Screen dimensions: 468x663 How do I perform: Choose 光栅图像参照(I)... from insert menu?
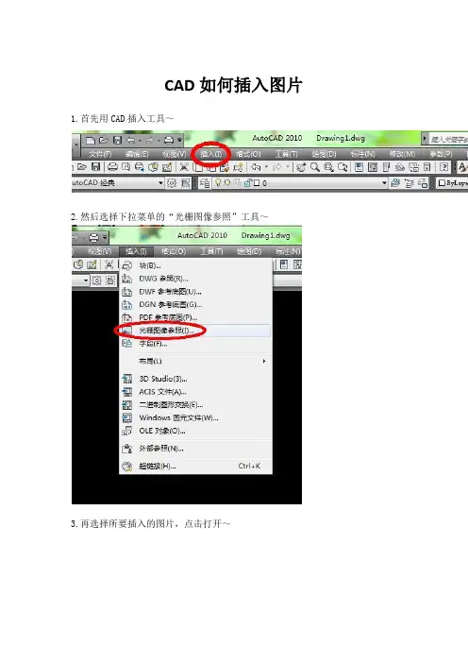click(x=195, y=331)
